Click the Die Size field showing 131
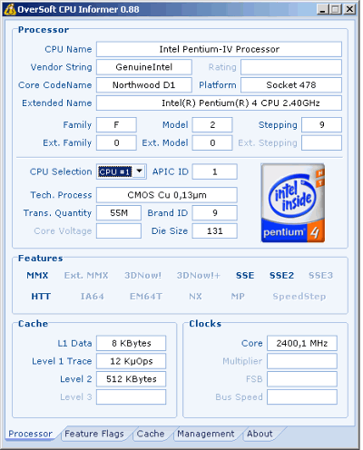This screenshot has width=363, height=450. click(215, 231)
